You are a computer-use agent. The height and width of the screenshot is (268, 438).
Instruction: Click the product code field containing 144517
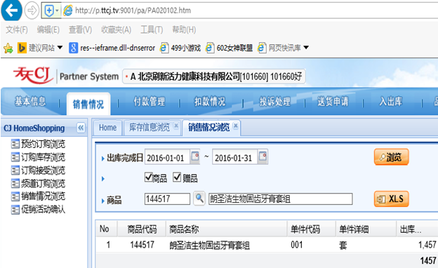pyautogui.click(x=167, y=199)
